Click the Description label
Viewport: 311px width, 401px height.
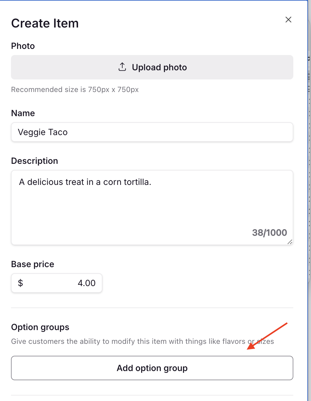[34, 161]
